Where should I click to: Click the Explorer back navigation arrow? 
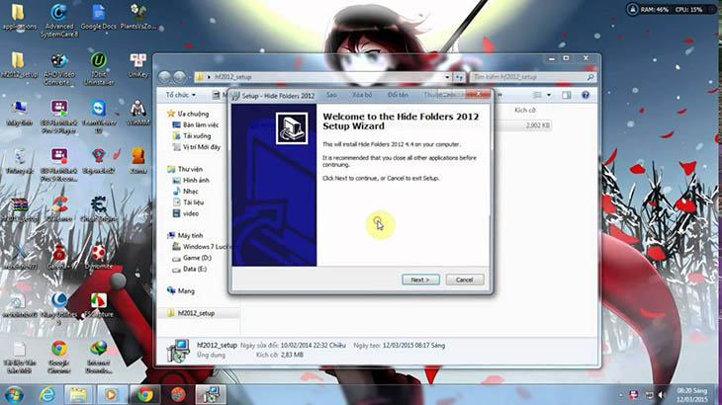pyautogui.click(x=164, y=77)
